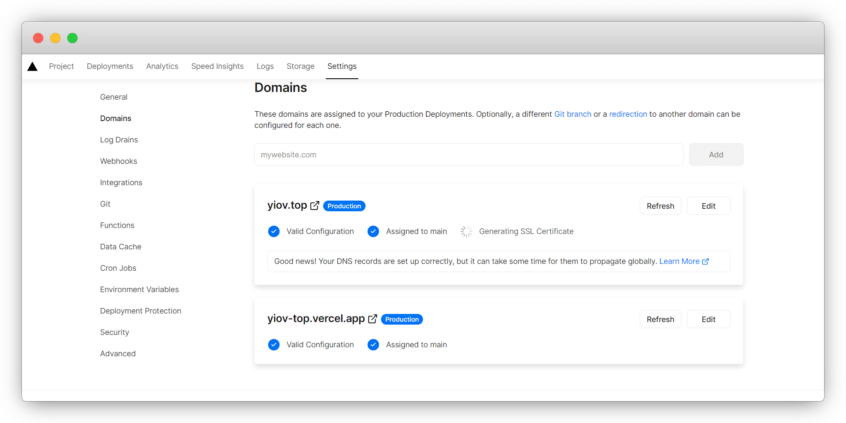Click the Vercel triangle logo

pos(33,66)
